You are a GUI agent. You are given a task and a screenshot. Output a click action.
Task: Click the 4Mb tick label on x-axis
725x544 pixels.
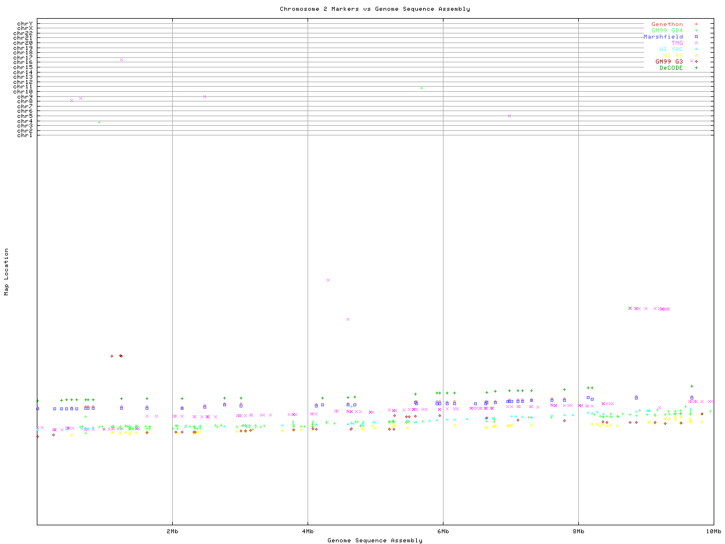click(308, 532)
